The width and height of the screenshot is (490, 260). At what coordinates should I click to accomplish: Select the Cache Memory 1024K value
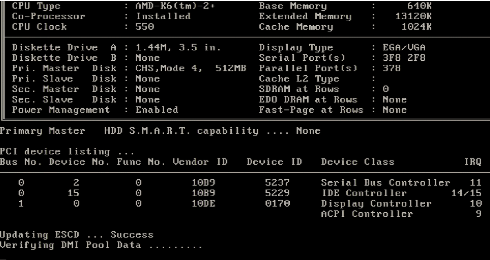416,27
